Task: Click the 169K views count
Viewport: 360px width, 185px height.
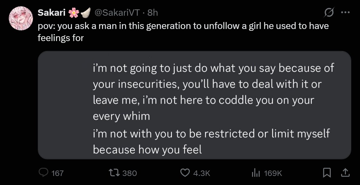Action: coord(273,173)
